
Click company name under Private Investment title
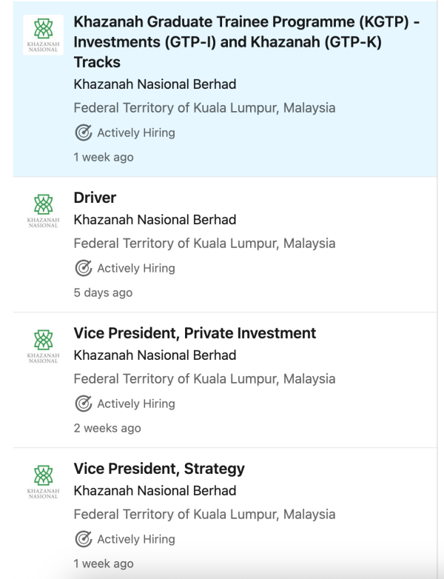pyautogui.click(x=155, y=355)
